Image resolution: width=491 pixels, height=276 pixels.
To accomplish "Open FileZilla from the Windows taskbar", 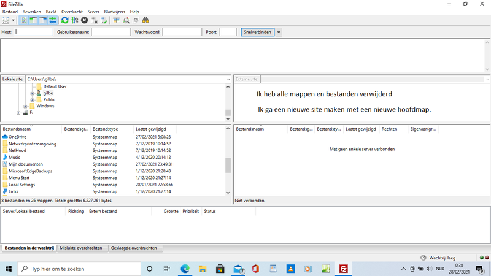I will (344, 269).
